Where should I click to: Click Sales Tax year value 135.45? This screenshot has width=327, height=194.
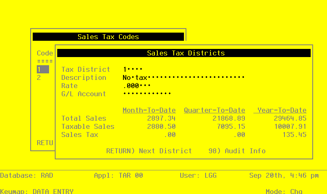[x=294, y=135]
